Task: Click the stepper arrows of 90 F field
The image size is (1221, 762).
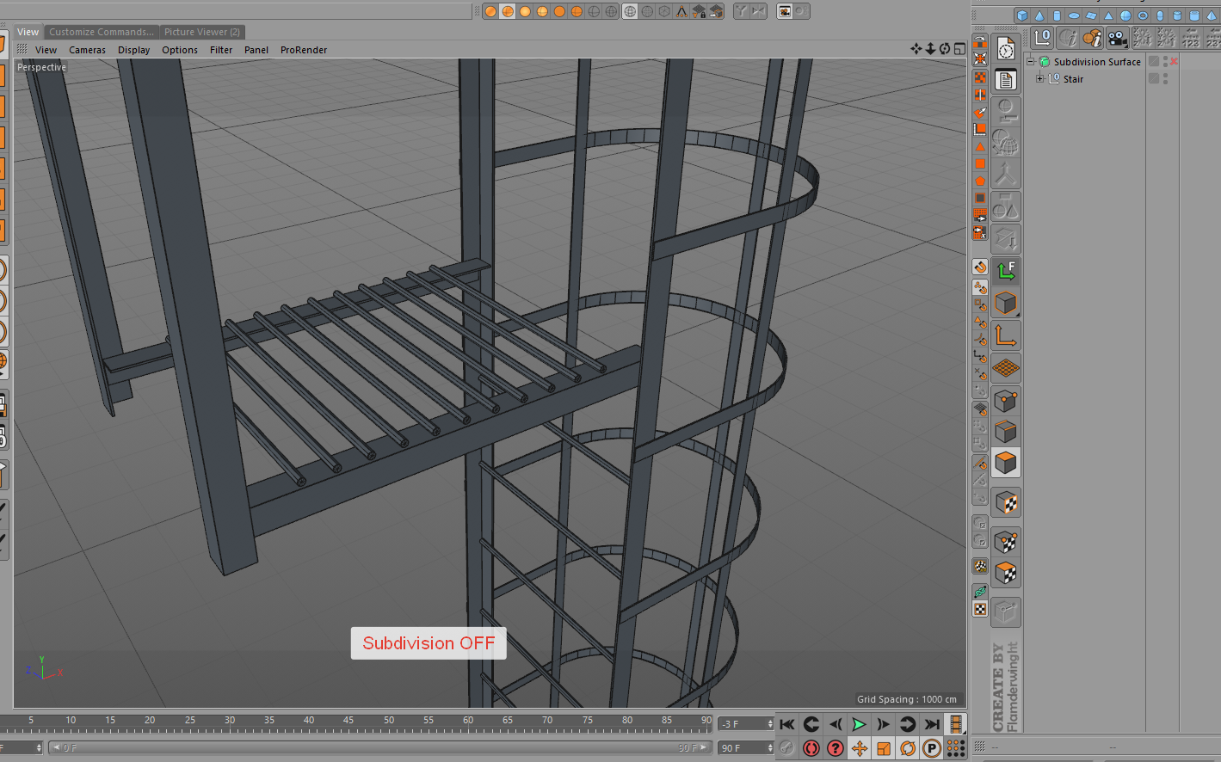Action: [770, 748]
